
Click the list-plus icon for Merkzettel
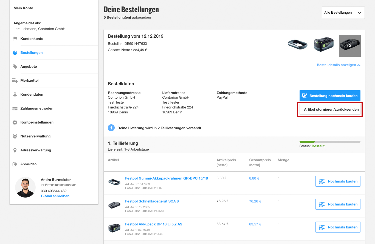pyautogui.click(x=15, y=81)
